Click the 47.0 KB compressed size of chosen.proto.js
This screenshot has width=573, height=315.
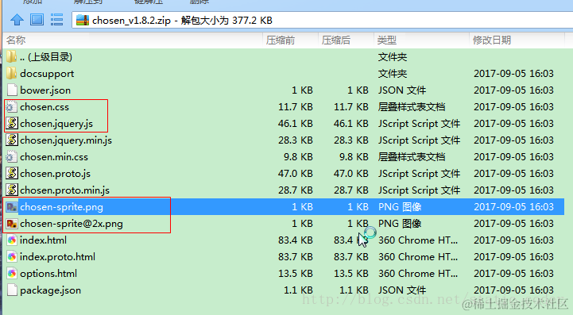tap(350, 174)
